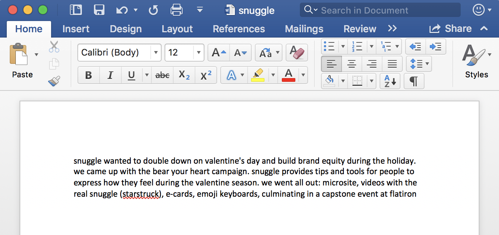Click the Subscript X2 icon
This screenshot has height=235, width=499.
click(x=184, y=75)
